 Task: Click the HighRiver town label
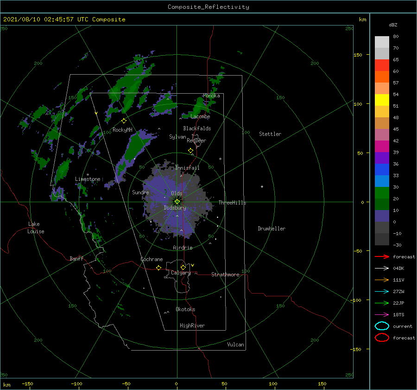[x=192, y=326]
